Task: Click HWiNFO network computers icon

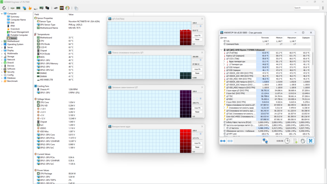Action: click(265, 141)
